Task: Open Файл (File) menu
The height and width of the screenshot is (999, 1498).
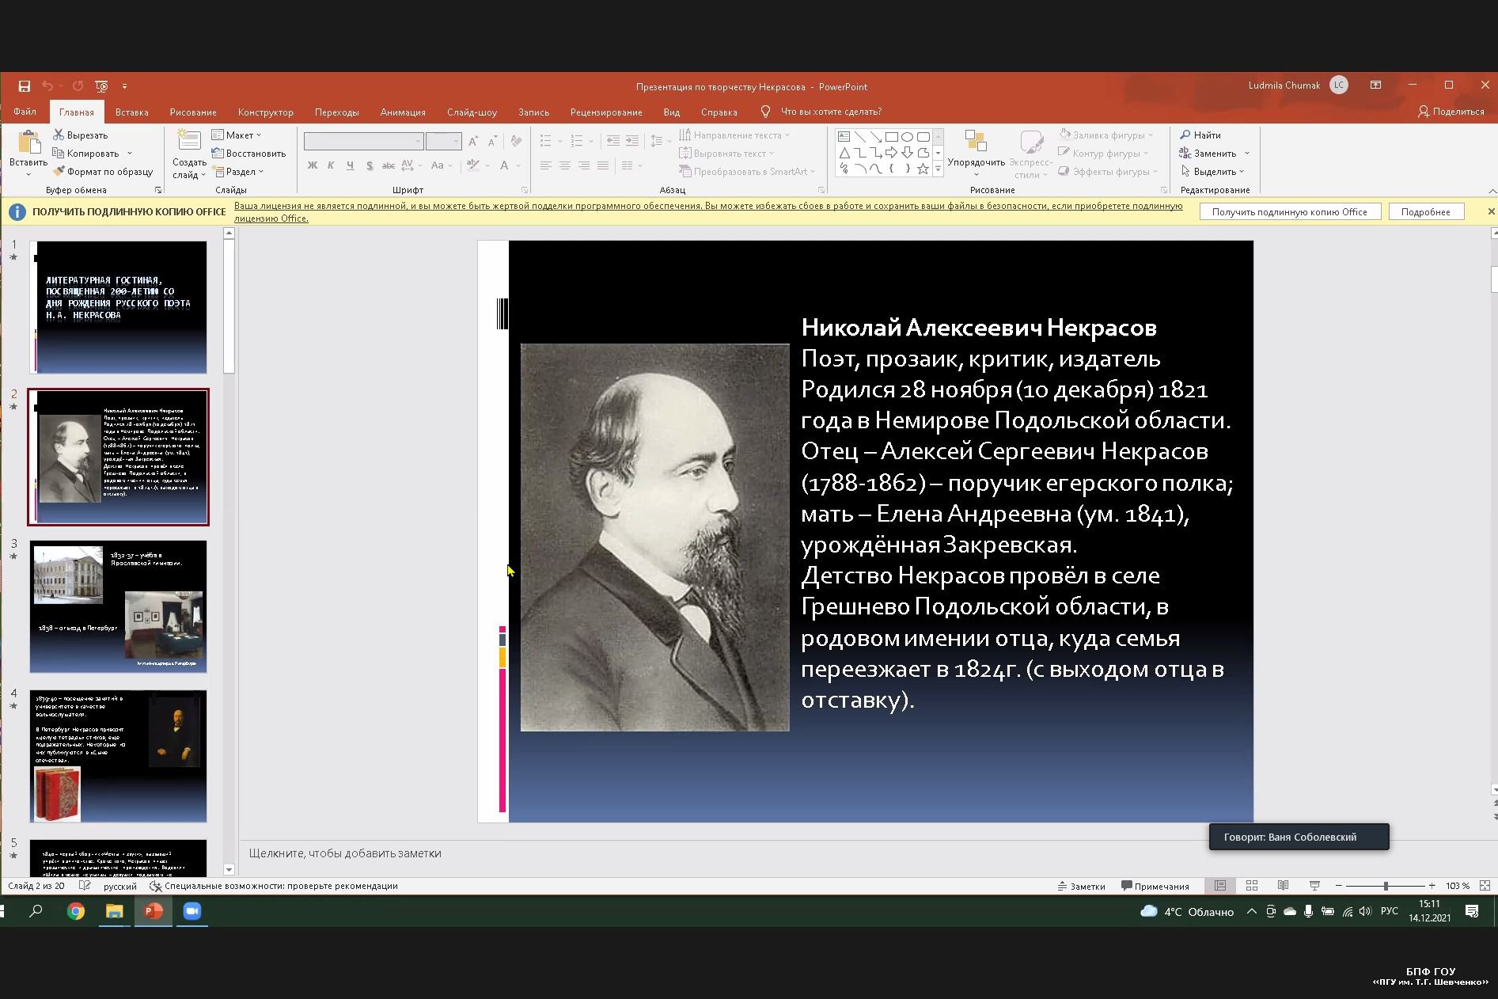Action: [x=25, y=112]
